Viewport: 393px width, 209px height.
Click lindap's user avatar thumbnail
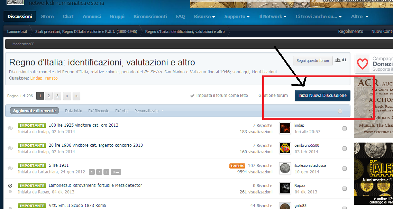point(285,128)
